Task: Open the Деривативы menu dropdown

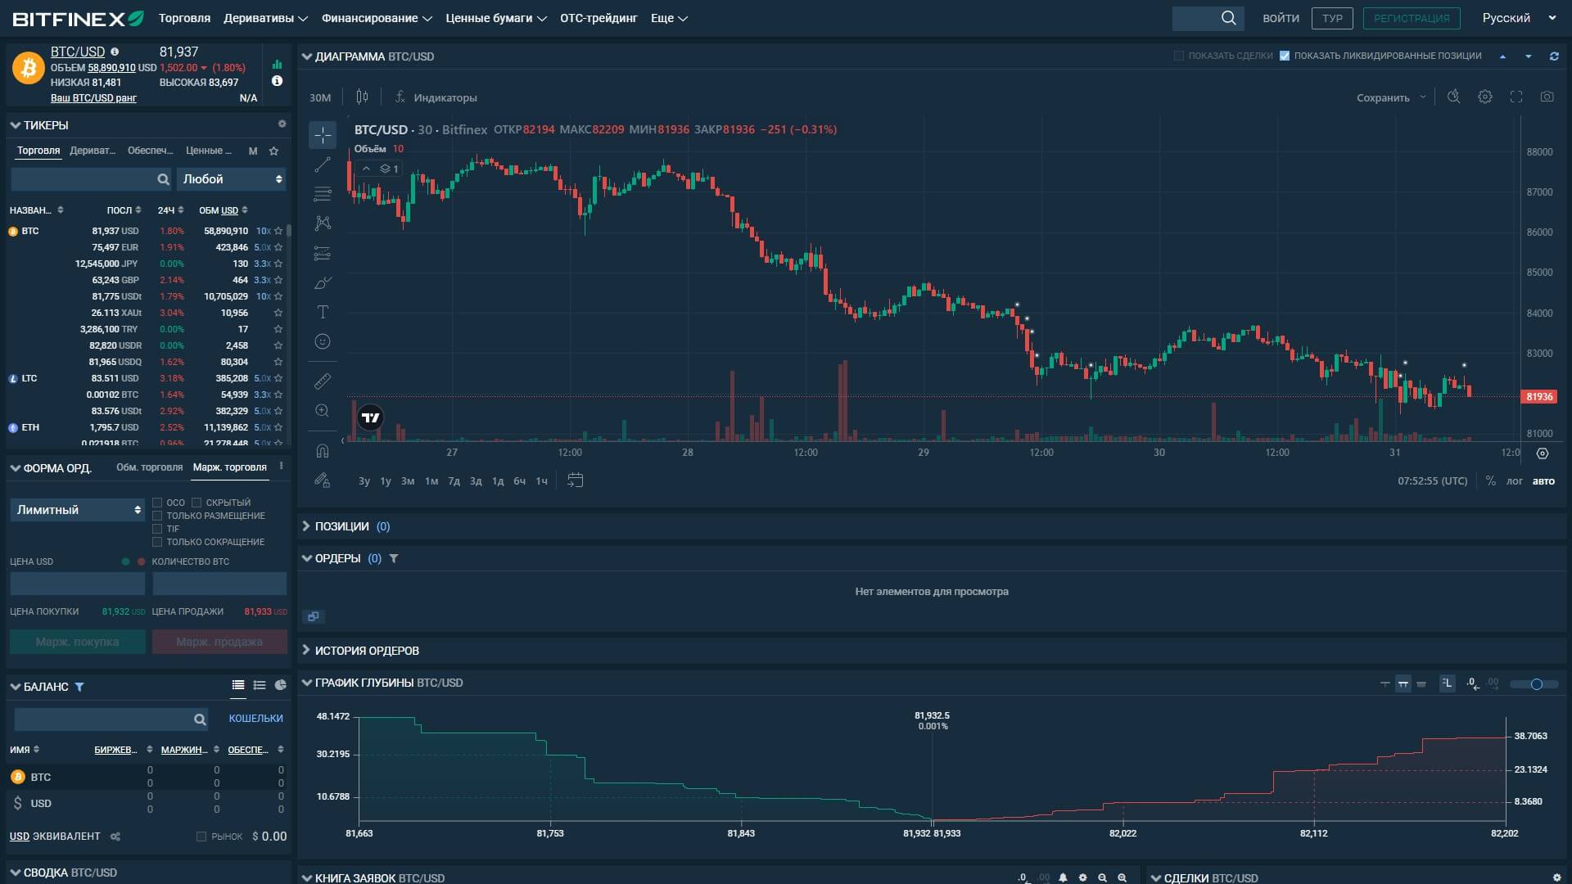Action: (265, 18)
